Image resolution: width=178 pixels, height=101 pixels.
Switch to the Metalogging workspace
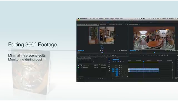150,22
